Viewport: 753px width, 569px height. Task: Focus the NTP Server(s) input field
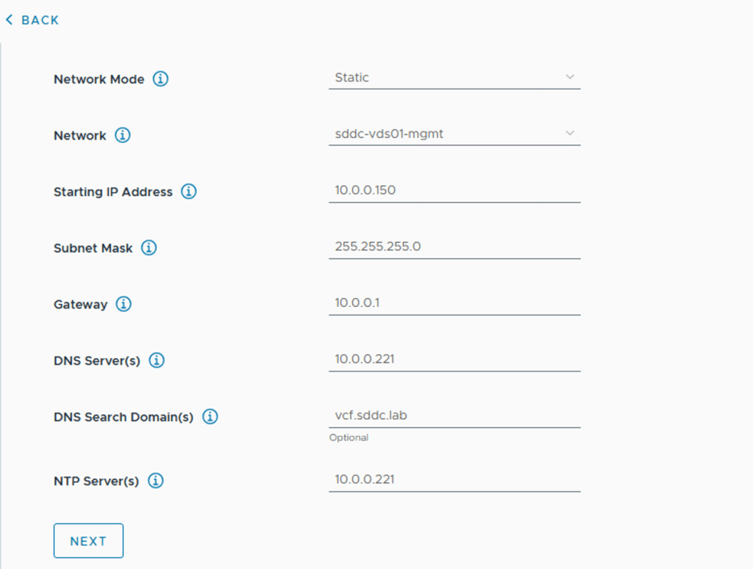pos(454,479)
